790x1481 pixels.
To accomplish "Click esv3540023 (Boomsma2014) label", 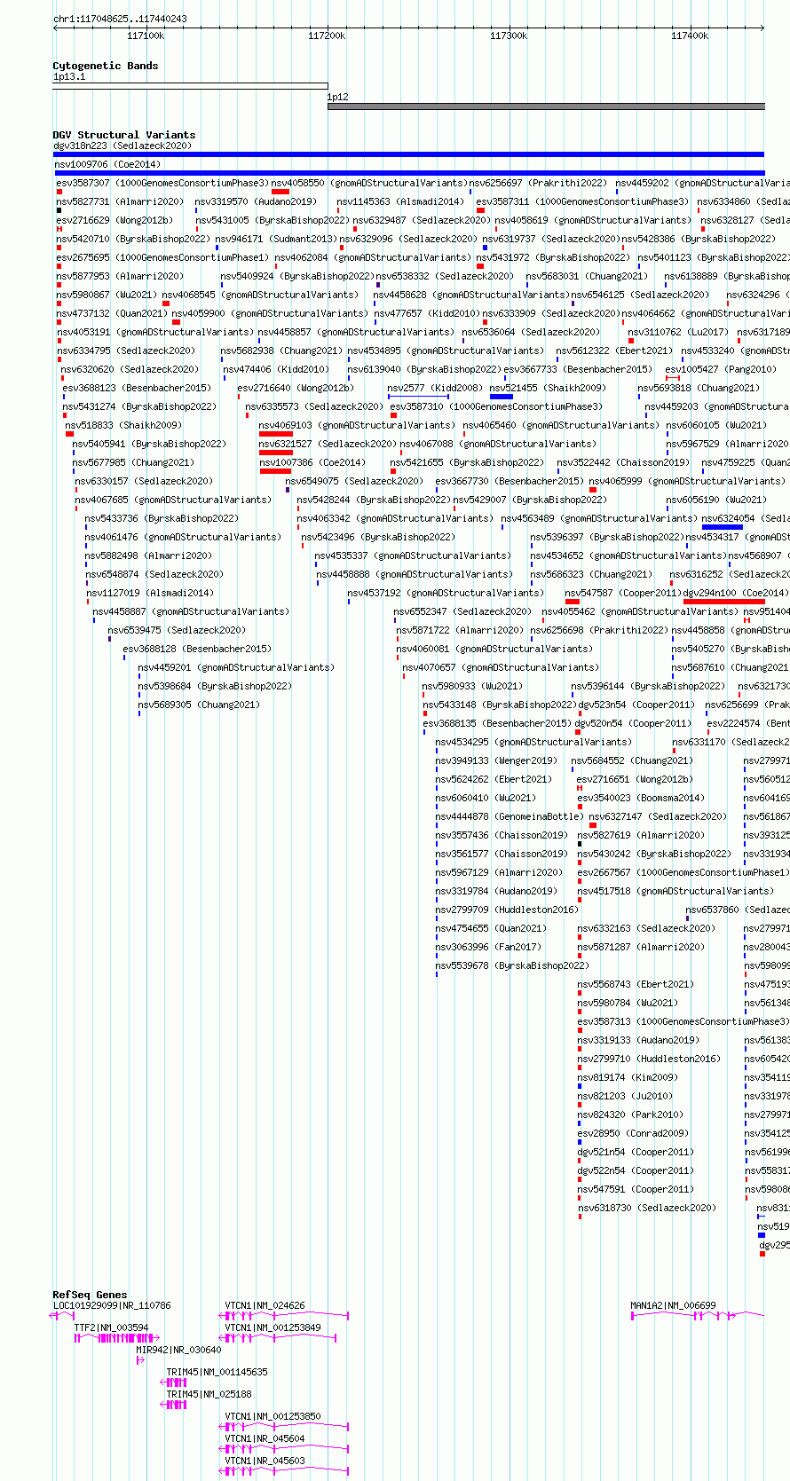I will [x=641, y=798].
